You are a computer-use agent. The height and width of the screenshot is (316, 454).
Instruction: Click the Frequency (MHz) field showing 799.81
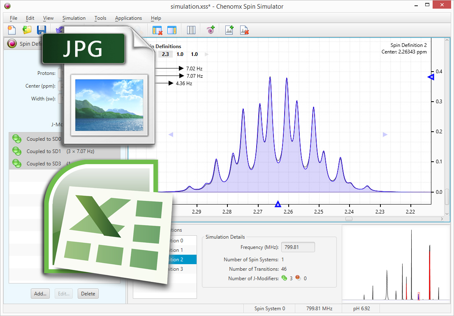click(x=298, y=247)
